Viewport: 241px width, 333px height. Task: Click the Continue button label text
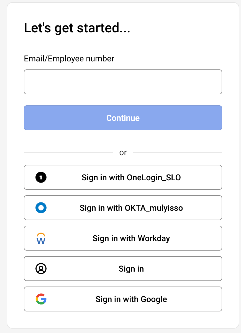tap(123, 118)
